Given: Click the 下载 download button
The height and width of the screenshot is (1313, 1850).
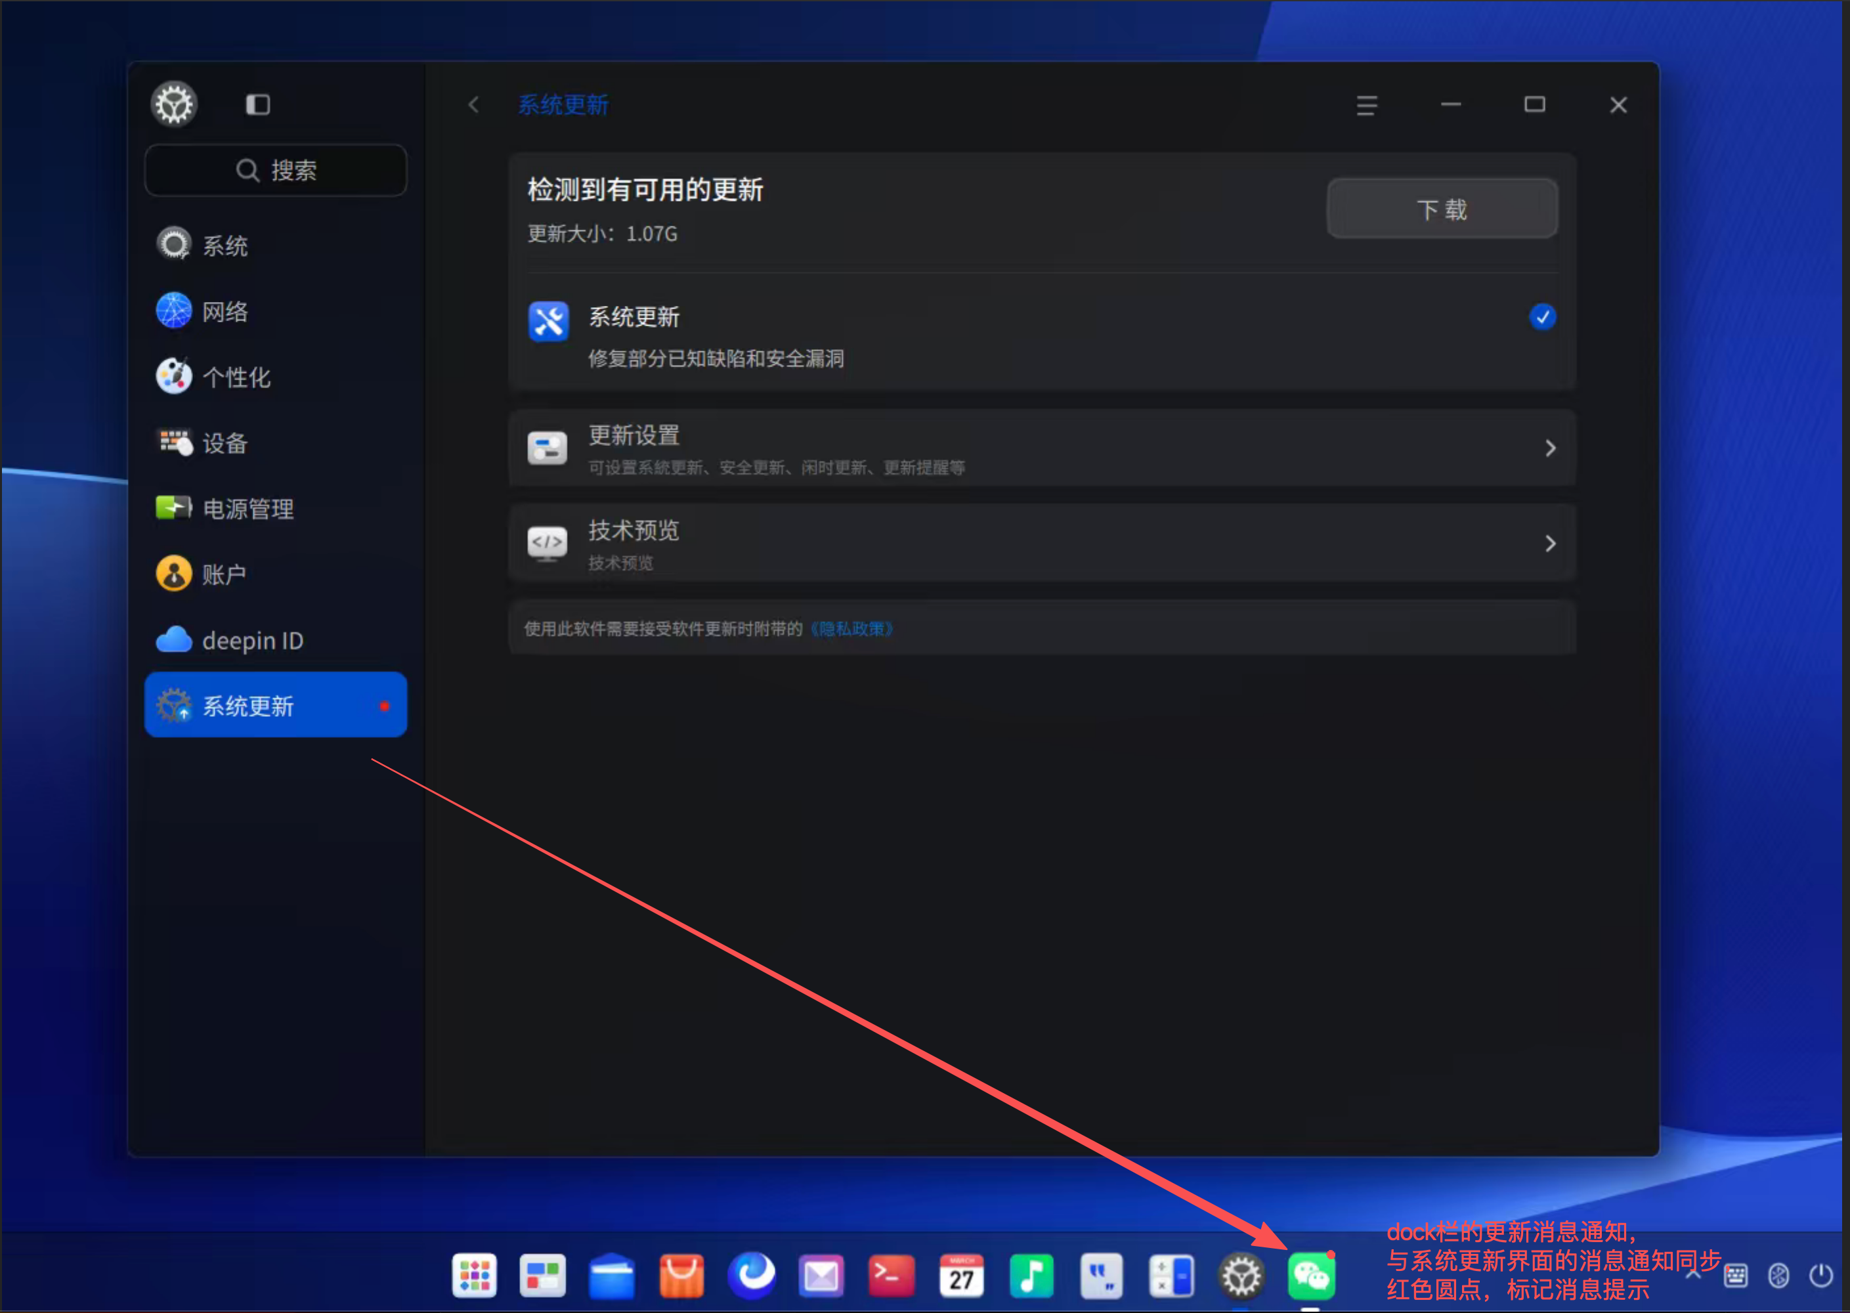Looking at the screenshot, I should (1442, 209).
